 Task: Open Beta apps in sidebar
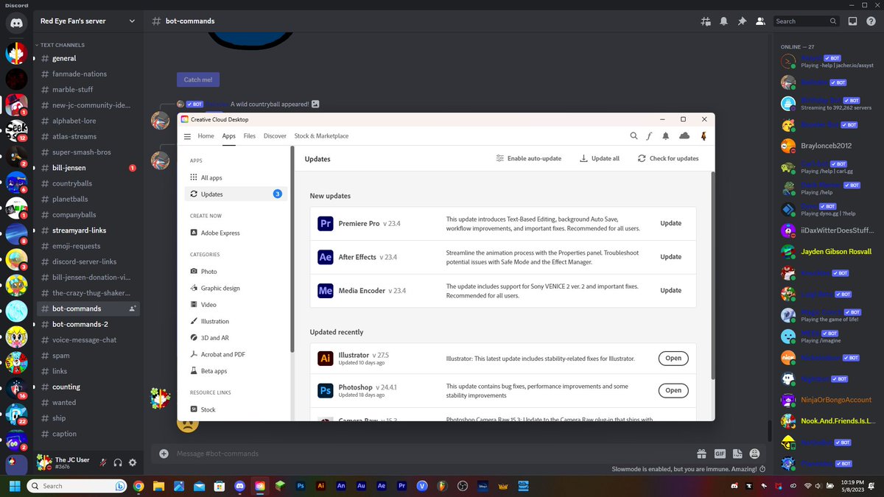click(236, 371)
